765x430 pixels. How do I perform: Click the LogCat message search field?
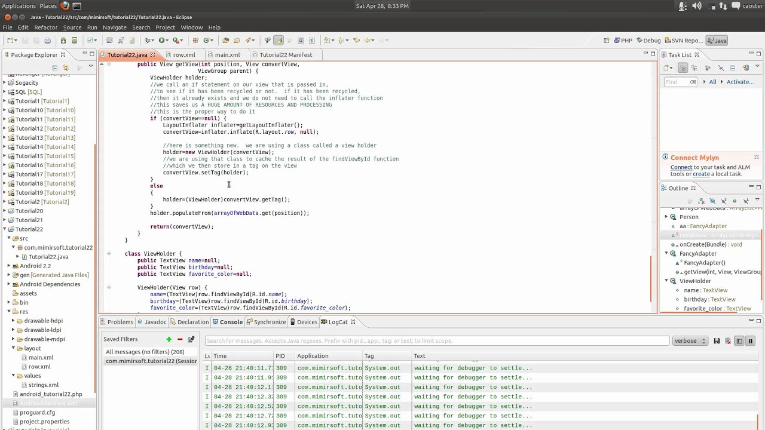coord(436,341)
